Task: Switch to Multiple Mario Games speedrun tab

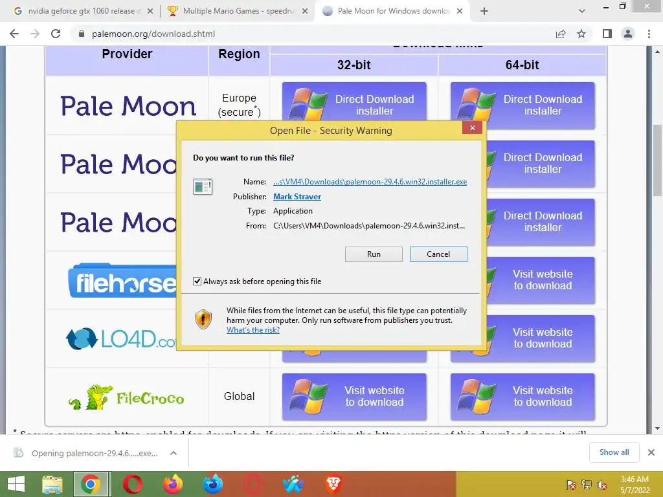Action: (x=237, y=11)
